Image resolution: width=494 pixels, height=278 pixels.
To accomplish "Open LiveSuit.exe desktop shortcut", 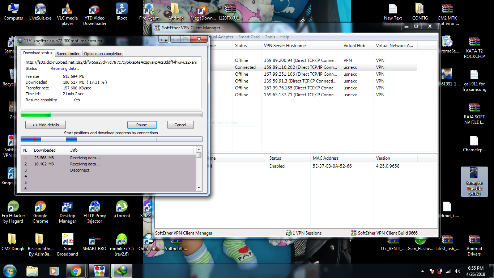I will [x=40, y=12].
